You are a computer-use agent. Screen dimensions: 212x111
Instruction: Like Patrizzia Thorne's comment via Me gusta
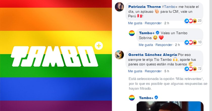pos(135,23)
